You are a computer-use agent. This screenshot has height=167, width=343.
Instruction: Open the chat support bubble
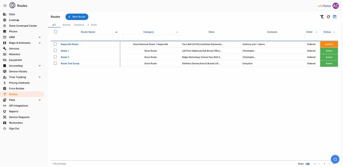(335, 159)
